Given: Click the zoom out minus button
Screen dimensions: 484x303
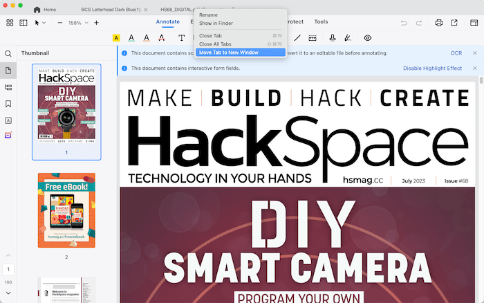Looking at the screenshot, I should 60,23.
